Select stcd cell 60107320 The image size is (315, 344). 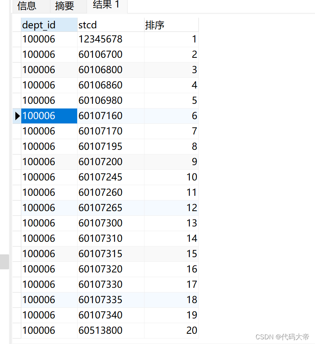pos(111,269)
